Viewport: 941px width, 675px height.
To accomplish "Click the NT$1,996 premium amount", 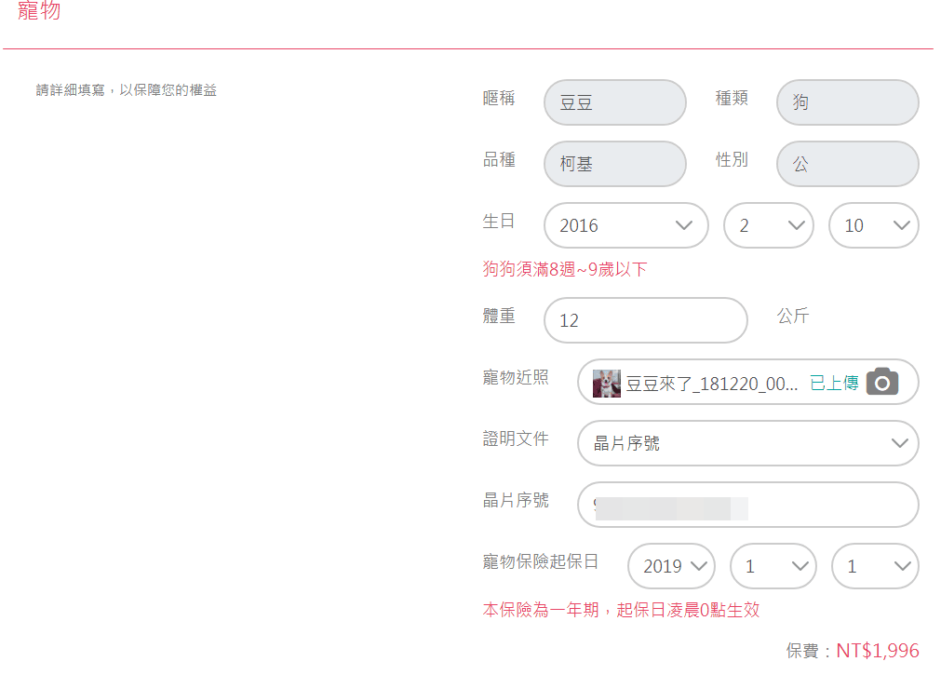I will 878,651.
